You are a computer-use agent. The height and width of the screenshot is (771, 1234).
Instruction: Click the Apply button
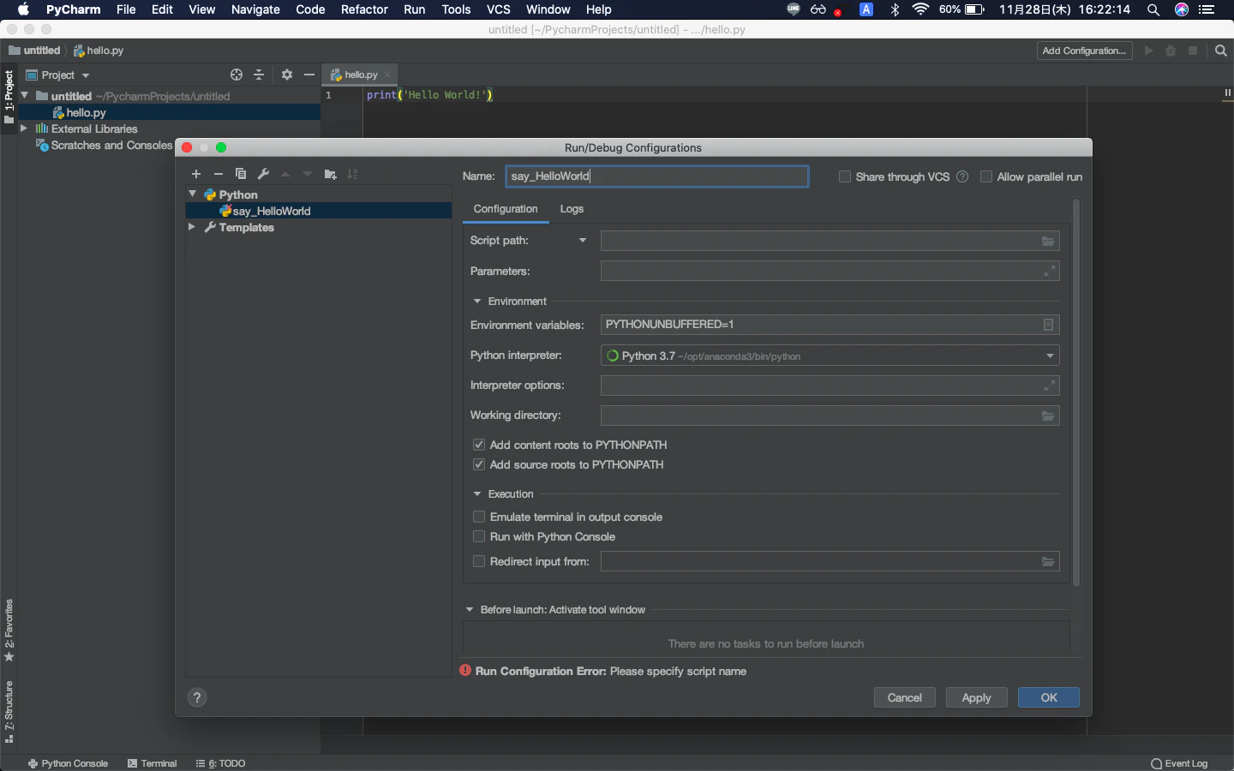point(977,697)
